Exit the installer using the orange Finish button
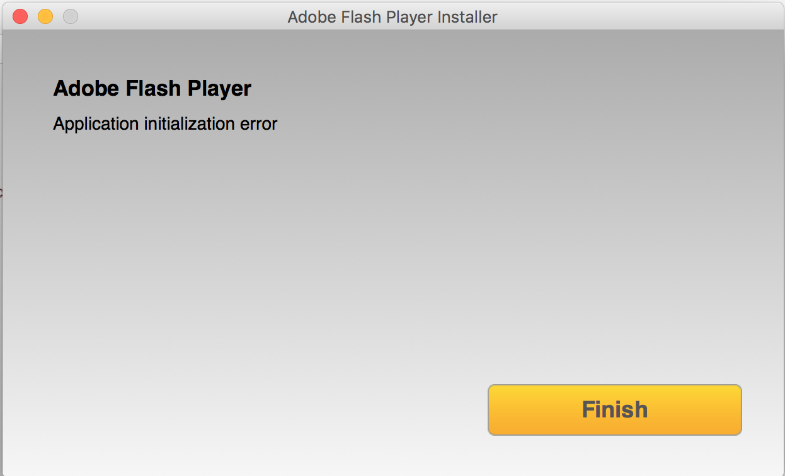Screen dimensions: 785x476 [614, 409]
